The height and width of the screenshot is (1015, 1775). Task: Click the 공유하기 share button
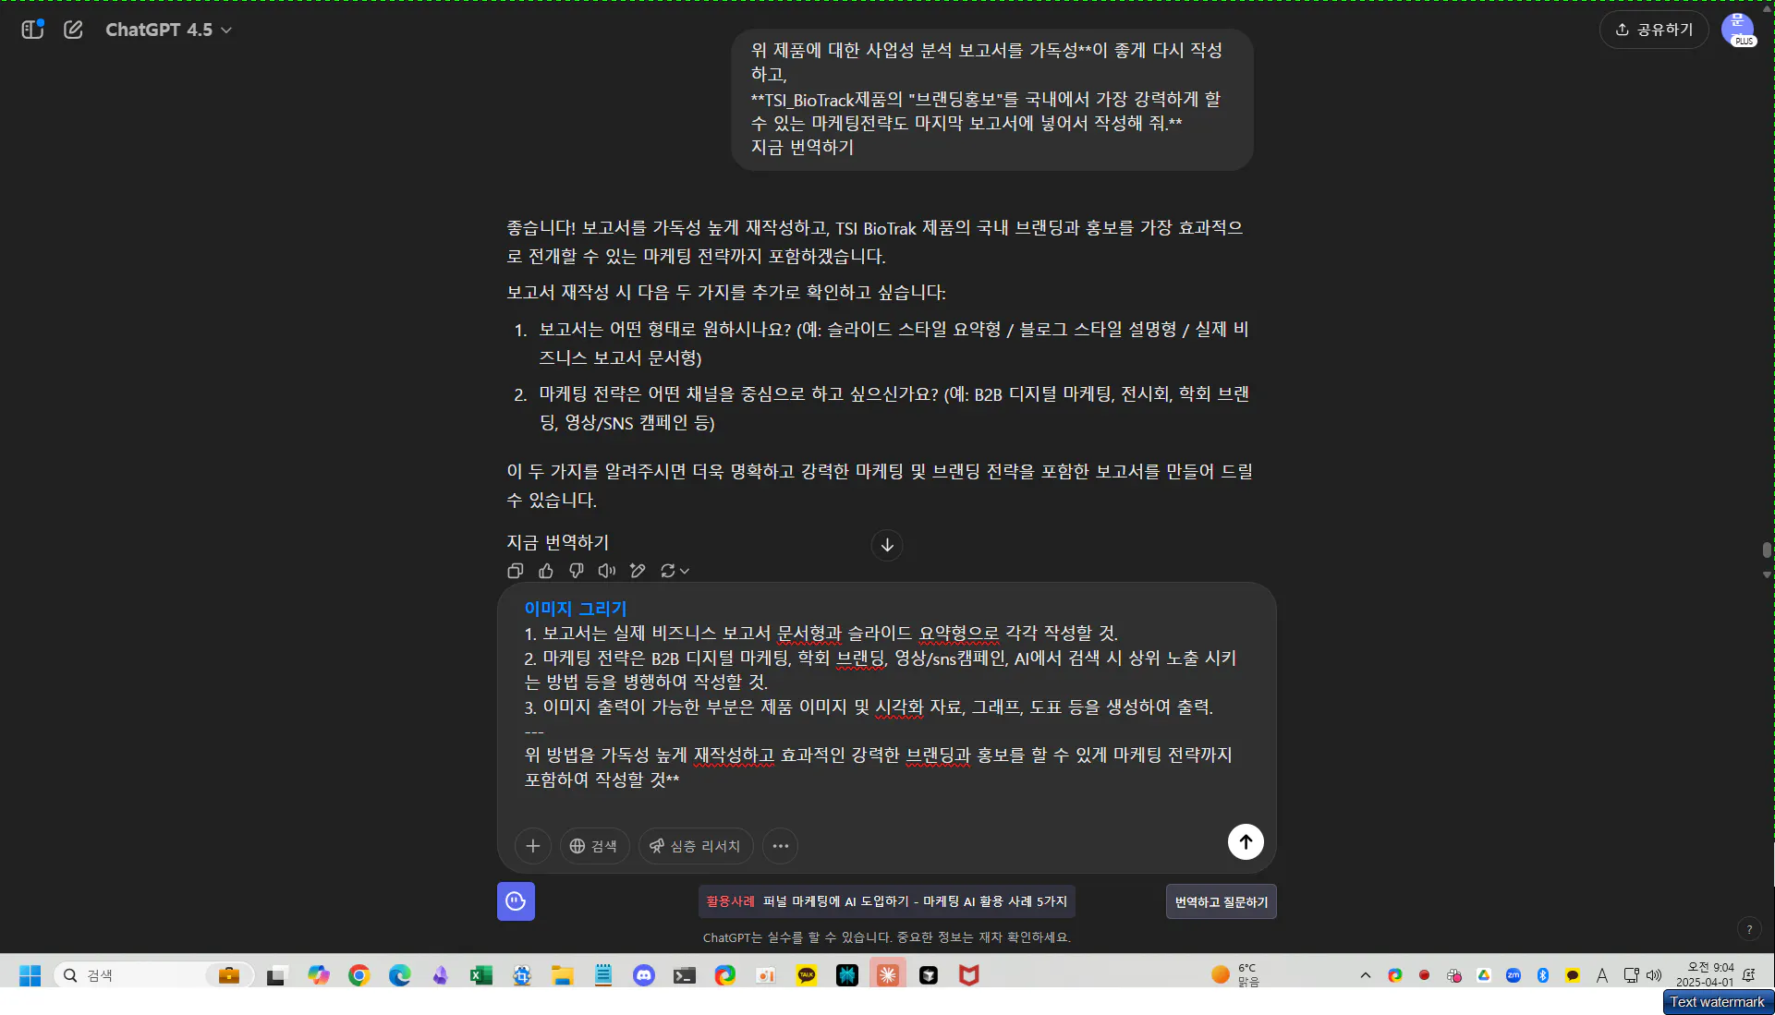1654,30
